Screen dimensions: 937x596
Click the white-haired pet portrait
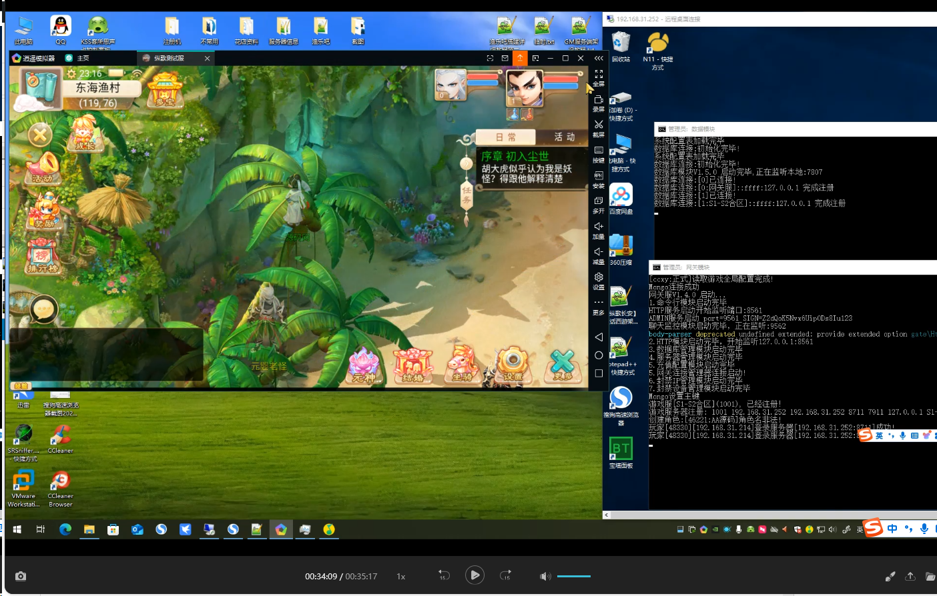[451, 85]
